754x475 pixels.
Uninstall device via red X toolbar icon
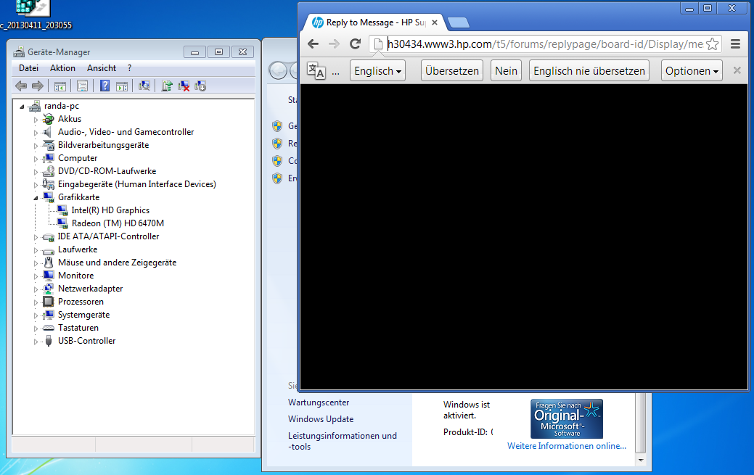[183, 86]
